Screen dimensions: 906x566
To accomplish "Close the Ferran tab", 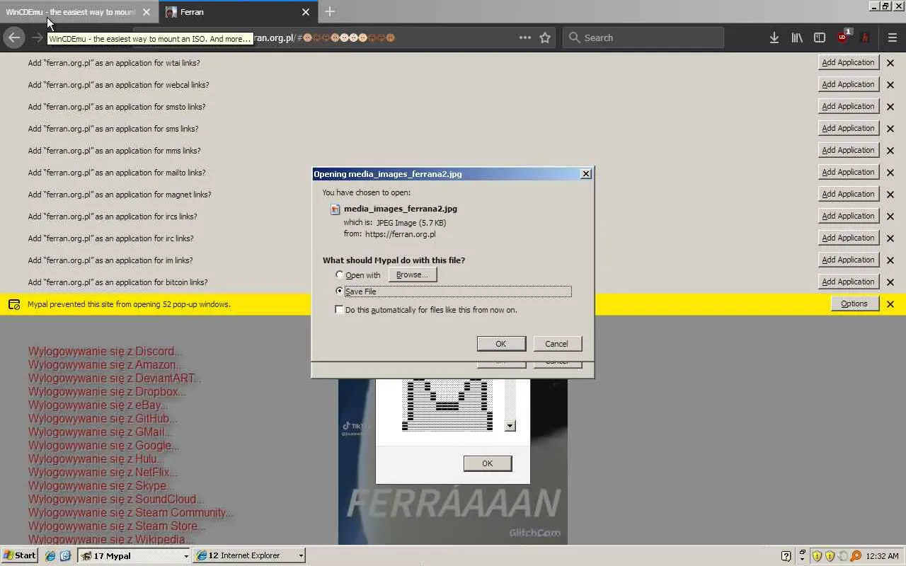I will 306,12.
